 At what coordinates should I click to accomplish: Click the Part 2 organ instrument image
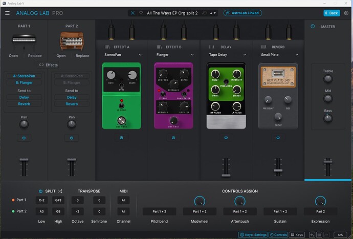[x=71, y=40]
